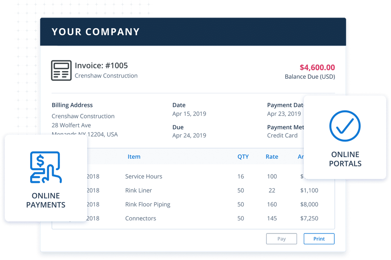Image resolution: width=391 pixels, height=260 pixels.
Task: Select the Rink Floor Piping row
Action: click(147, 204)
